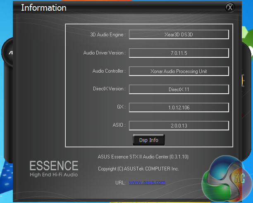The height and width of the screenshot is (203, 253).
Task: Follow the www.asus.com link
Action: [147, 182]
